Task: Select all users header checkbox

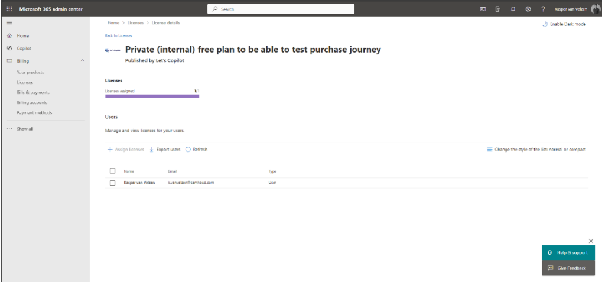Action: point(112,171)
